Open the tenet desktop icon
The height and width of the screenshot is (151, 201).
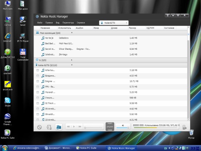(x=23, y=21)
